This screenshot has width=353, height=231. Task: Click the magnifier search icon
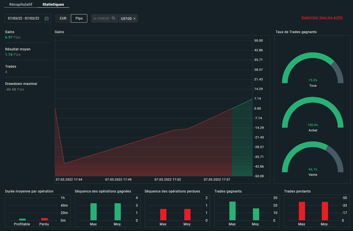[114, 18]
